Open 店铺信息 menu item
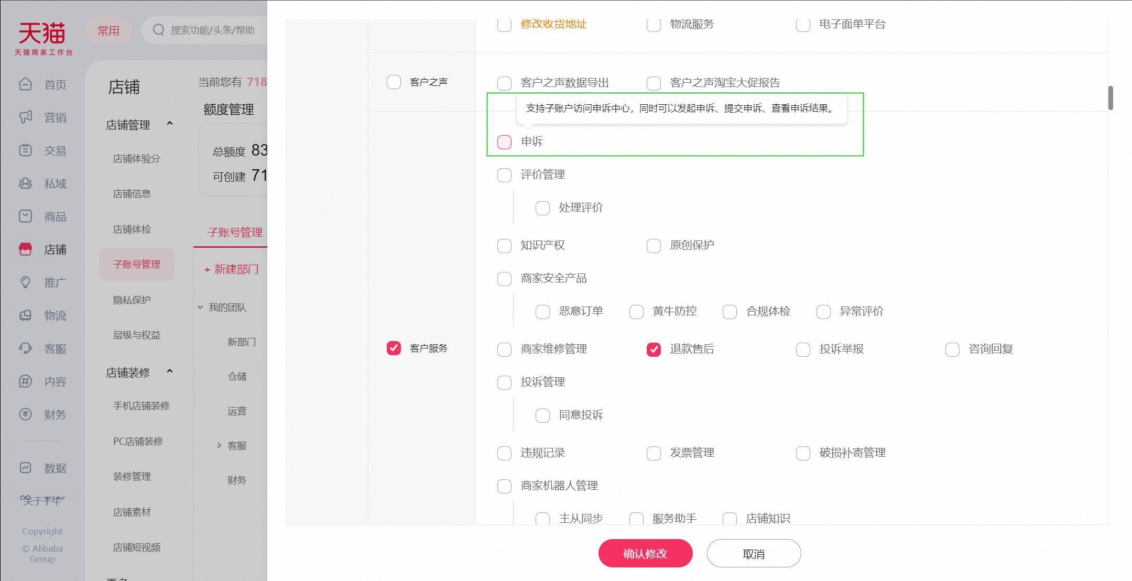1132x581 pixels. pyautogui.click(x=132, y=193)
